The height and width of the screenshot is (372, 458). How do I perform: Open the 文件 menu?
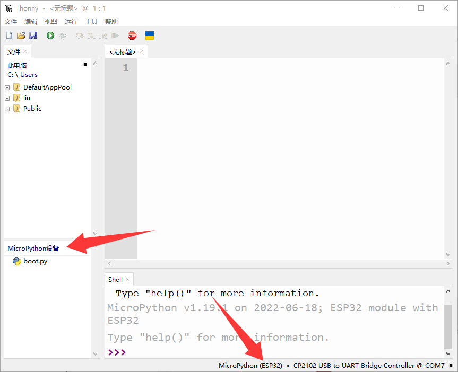[11, 21]
